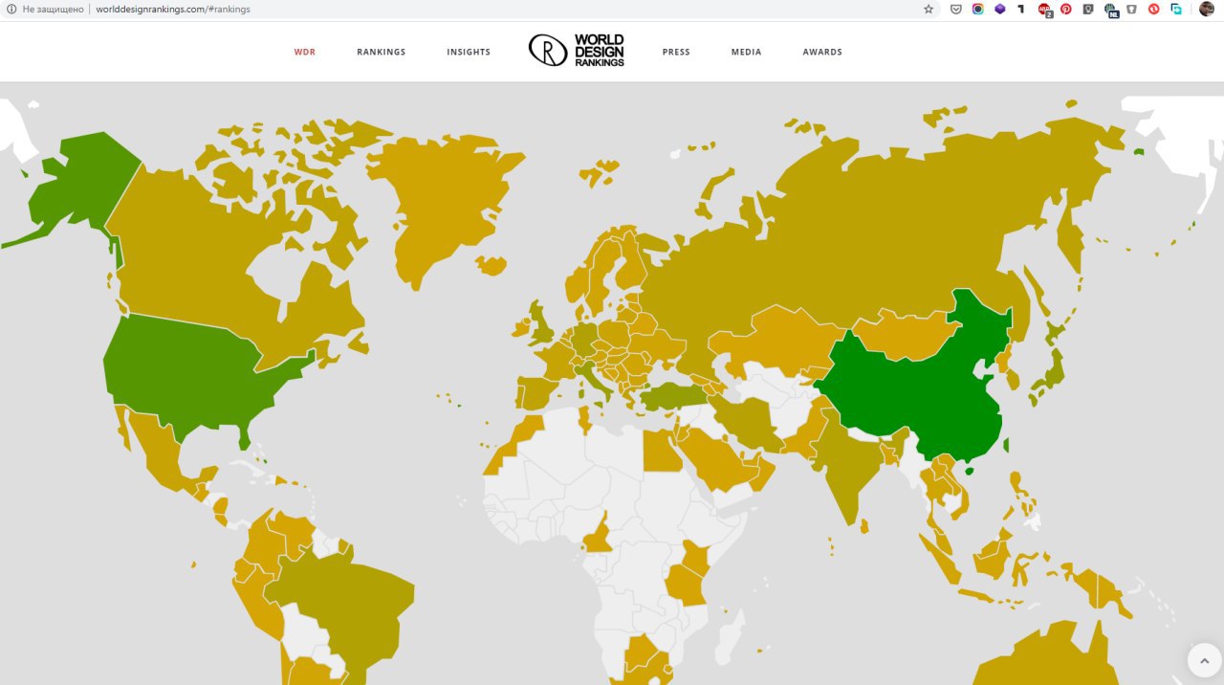Go to the Insights section

[469, 53]
